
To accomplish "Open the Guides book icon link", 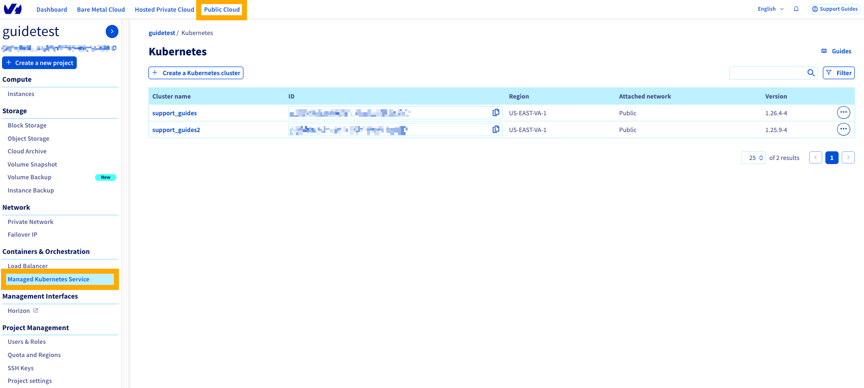I will [x=836, y=51].
